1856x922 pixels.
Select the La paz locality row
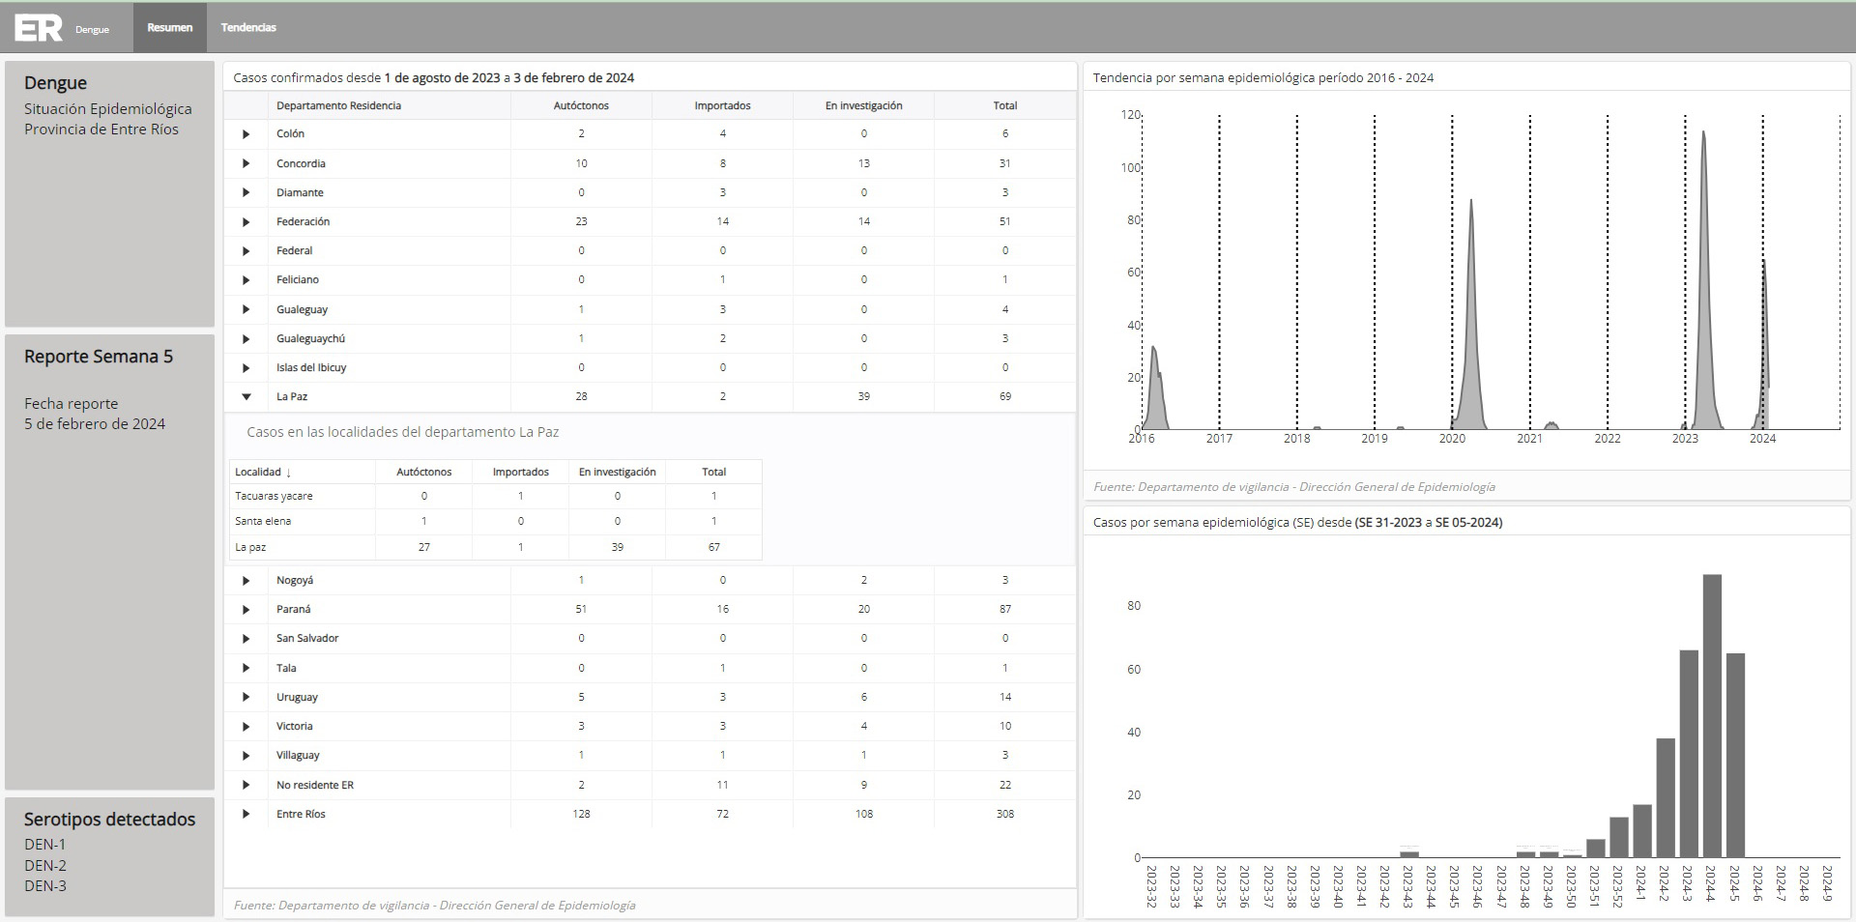pos(496,547)
